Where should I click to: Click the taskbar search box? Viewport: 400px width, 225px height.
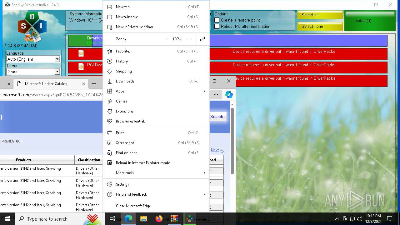point(59,219)
